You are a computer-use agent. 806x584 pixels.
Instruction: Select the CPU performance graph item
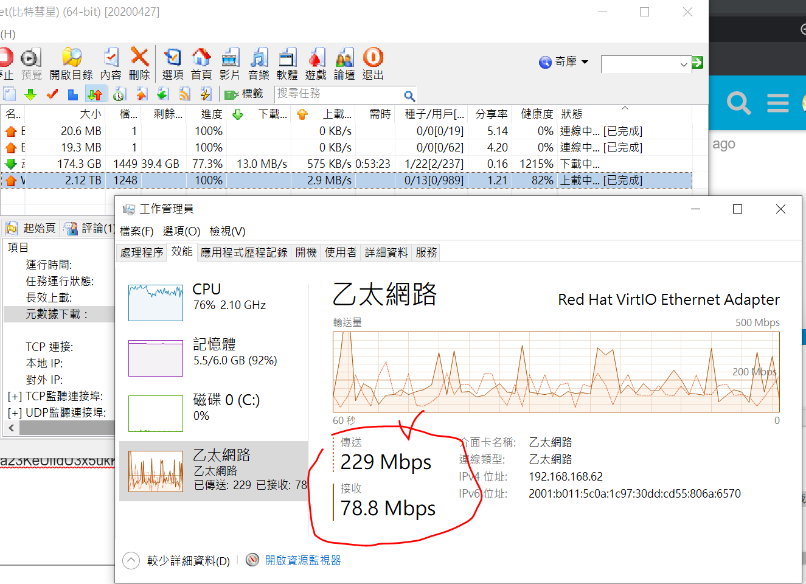coord(214,302)
